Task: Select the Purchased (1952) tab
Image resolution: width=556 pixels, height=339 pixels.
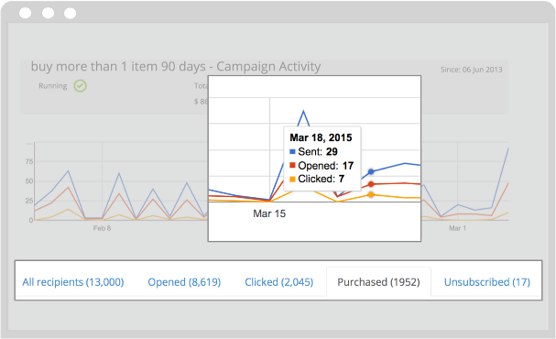Action: coord(378,282)
